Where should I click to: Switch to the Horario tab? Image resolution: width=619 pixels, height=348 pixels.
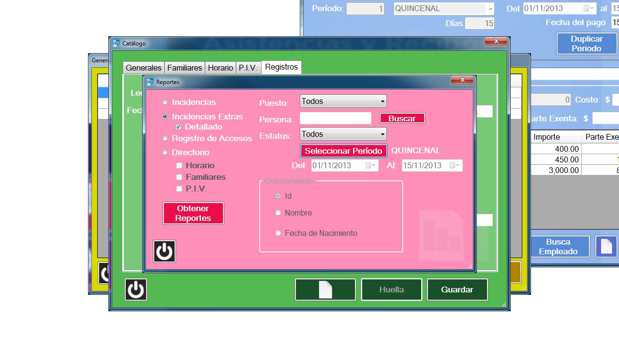[221, 68]
